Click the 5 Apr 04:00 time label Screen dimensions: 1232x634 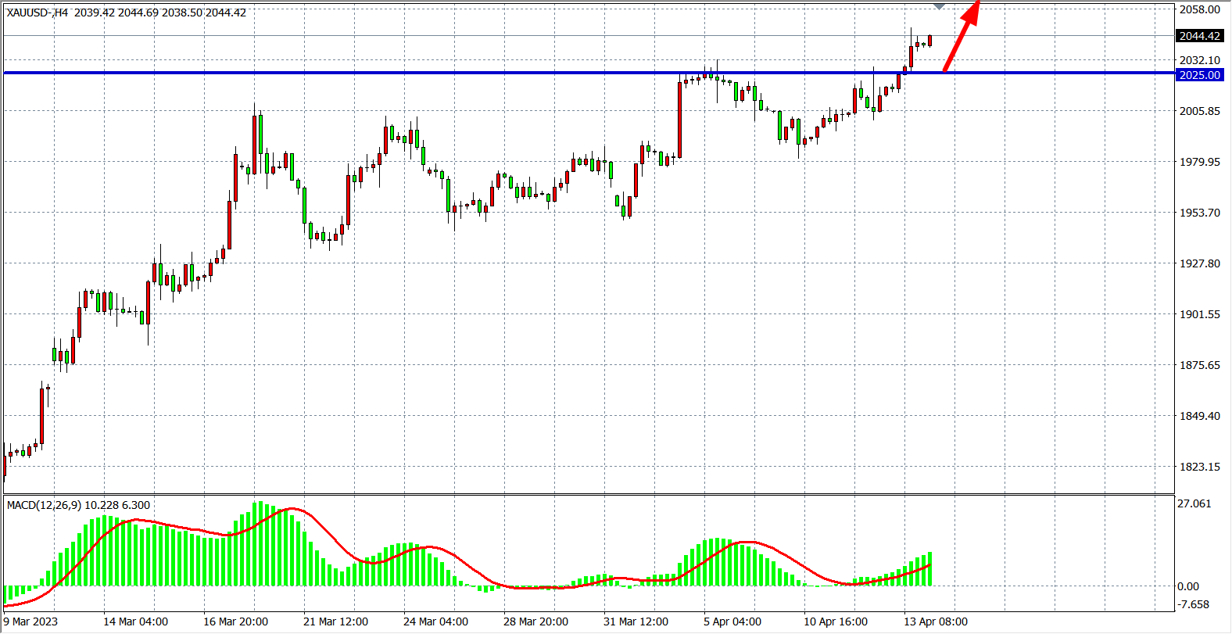pyautogui.click(x=732, y=621)
